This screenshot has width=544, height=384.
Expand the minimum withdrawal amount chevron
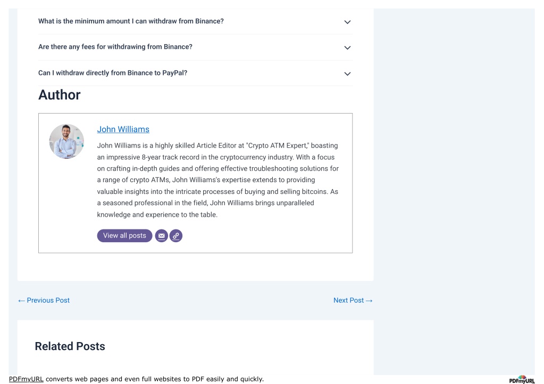[x=347, y=22]
